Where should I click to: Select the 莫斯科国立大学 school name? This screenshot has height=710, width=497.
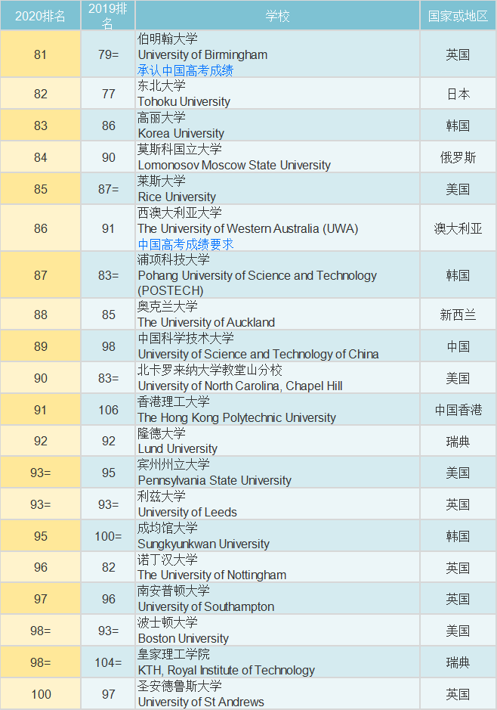point(180,149)
